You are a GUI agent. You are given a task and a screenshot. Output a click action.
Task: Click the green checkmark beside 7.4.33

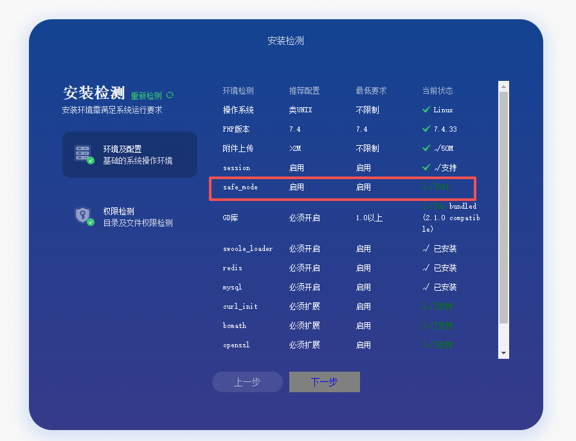(x=426, y=129)
